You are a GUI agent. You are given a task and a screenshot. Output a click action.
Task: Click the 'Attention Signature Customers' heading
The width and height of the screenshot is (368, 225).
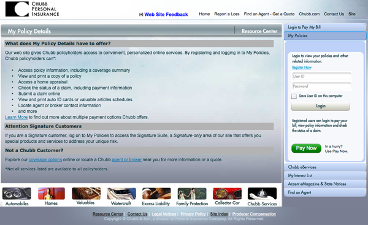(44, 126)
